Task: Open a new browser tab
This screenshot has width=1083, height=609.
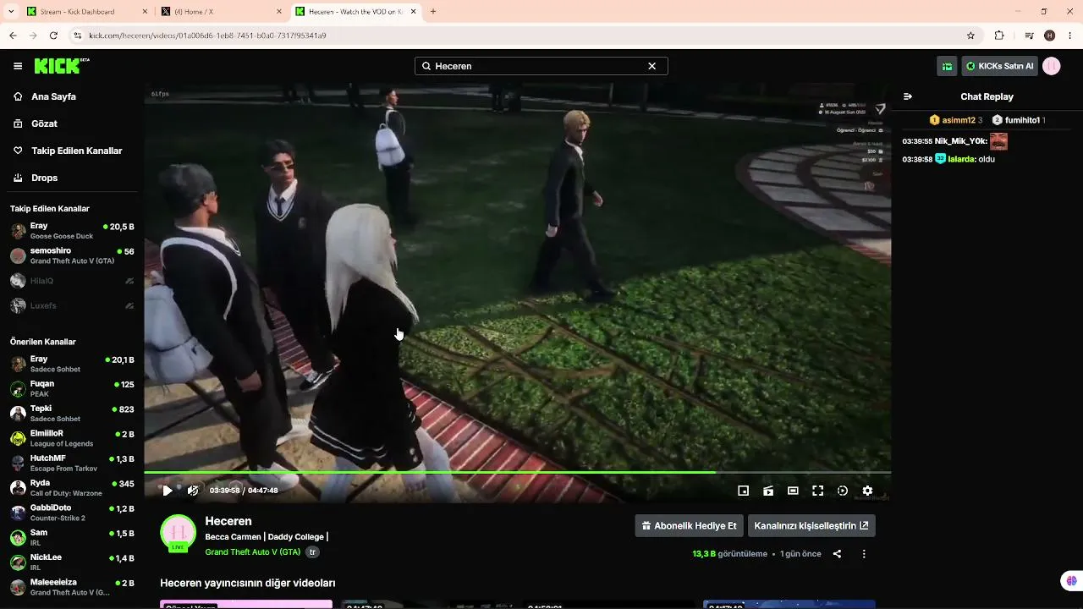Action: [x=433, y=12]
